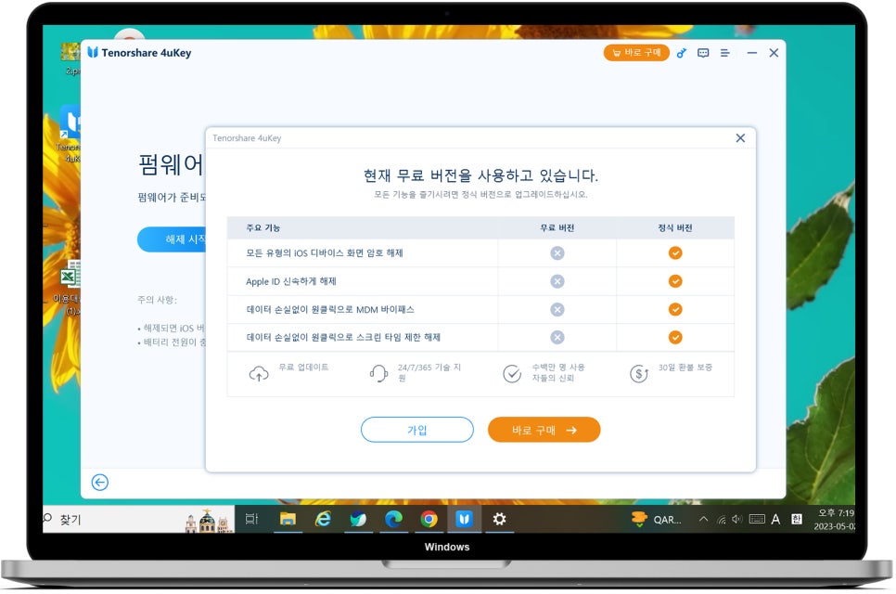Click the 정식 버전 column header
Viewport: 896px width, 594px height.
click(x=675, y=227)
